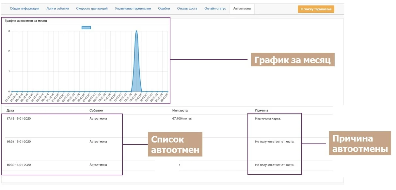
Task: Click the Причина column header
Action: (x=261, y=111)
